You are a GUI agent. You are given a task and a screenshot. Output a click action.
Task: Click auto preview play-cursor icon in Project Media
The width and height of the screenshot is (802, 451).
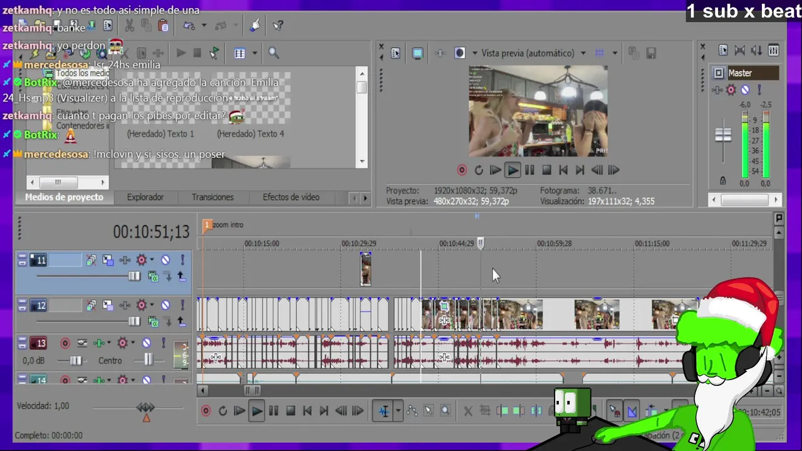click(214, 53)
